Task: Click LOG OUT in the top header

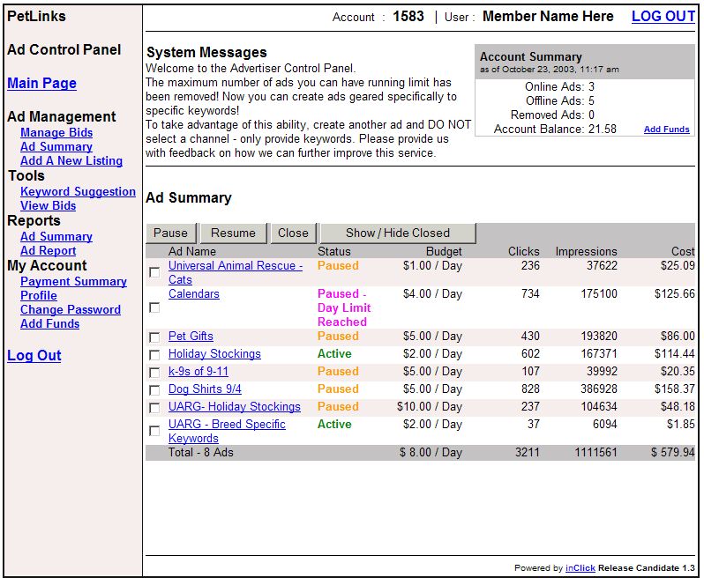Action: point(663,17)
